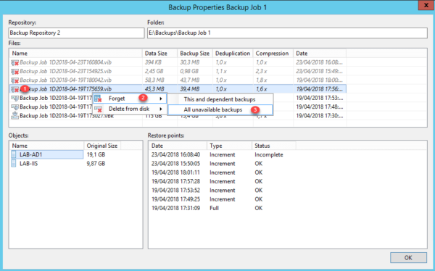Sort restore points by the Date column

[x=178, y=146]
